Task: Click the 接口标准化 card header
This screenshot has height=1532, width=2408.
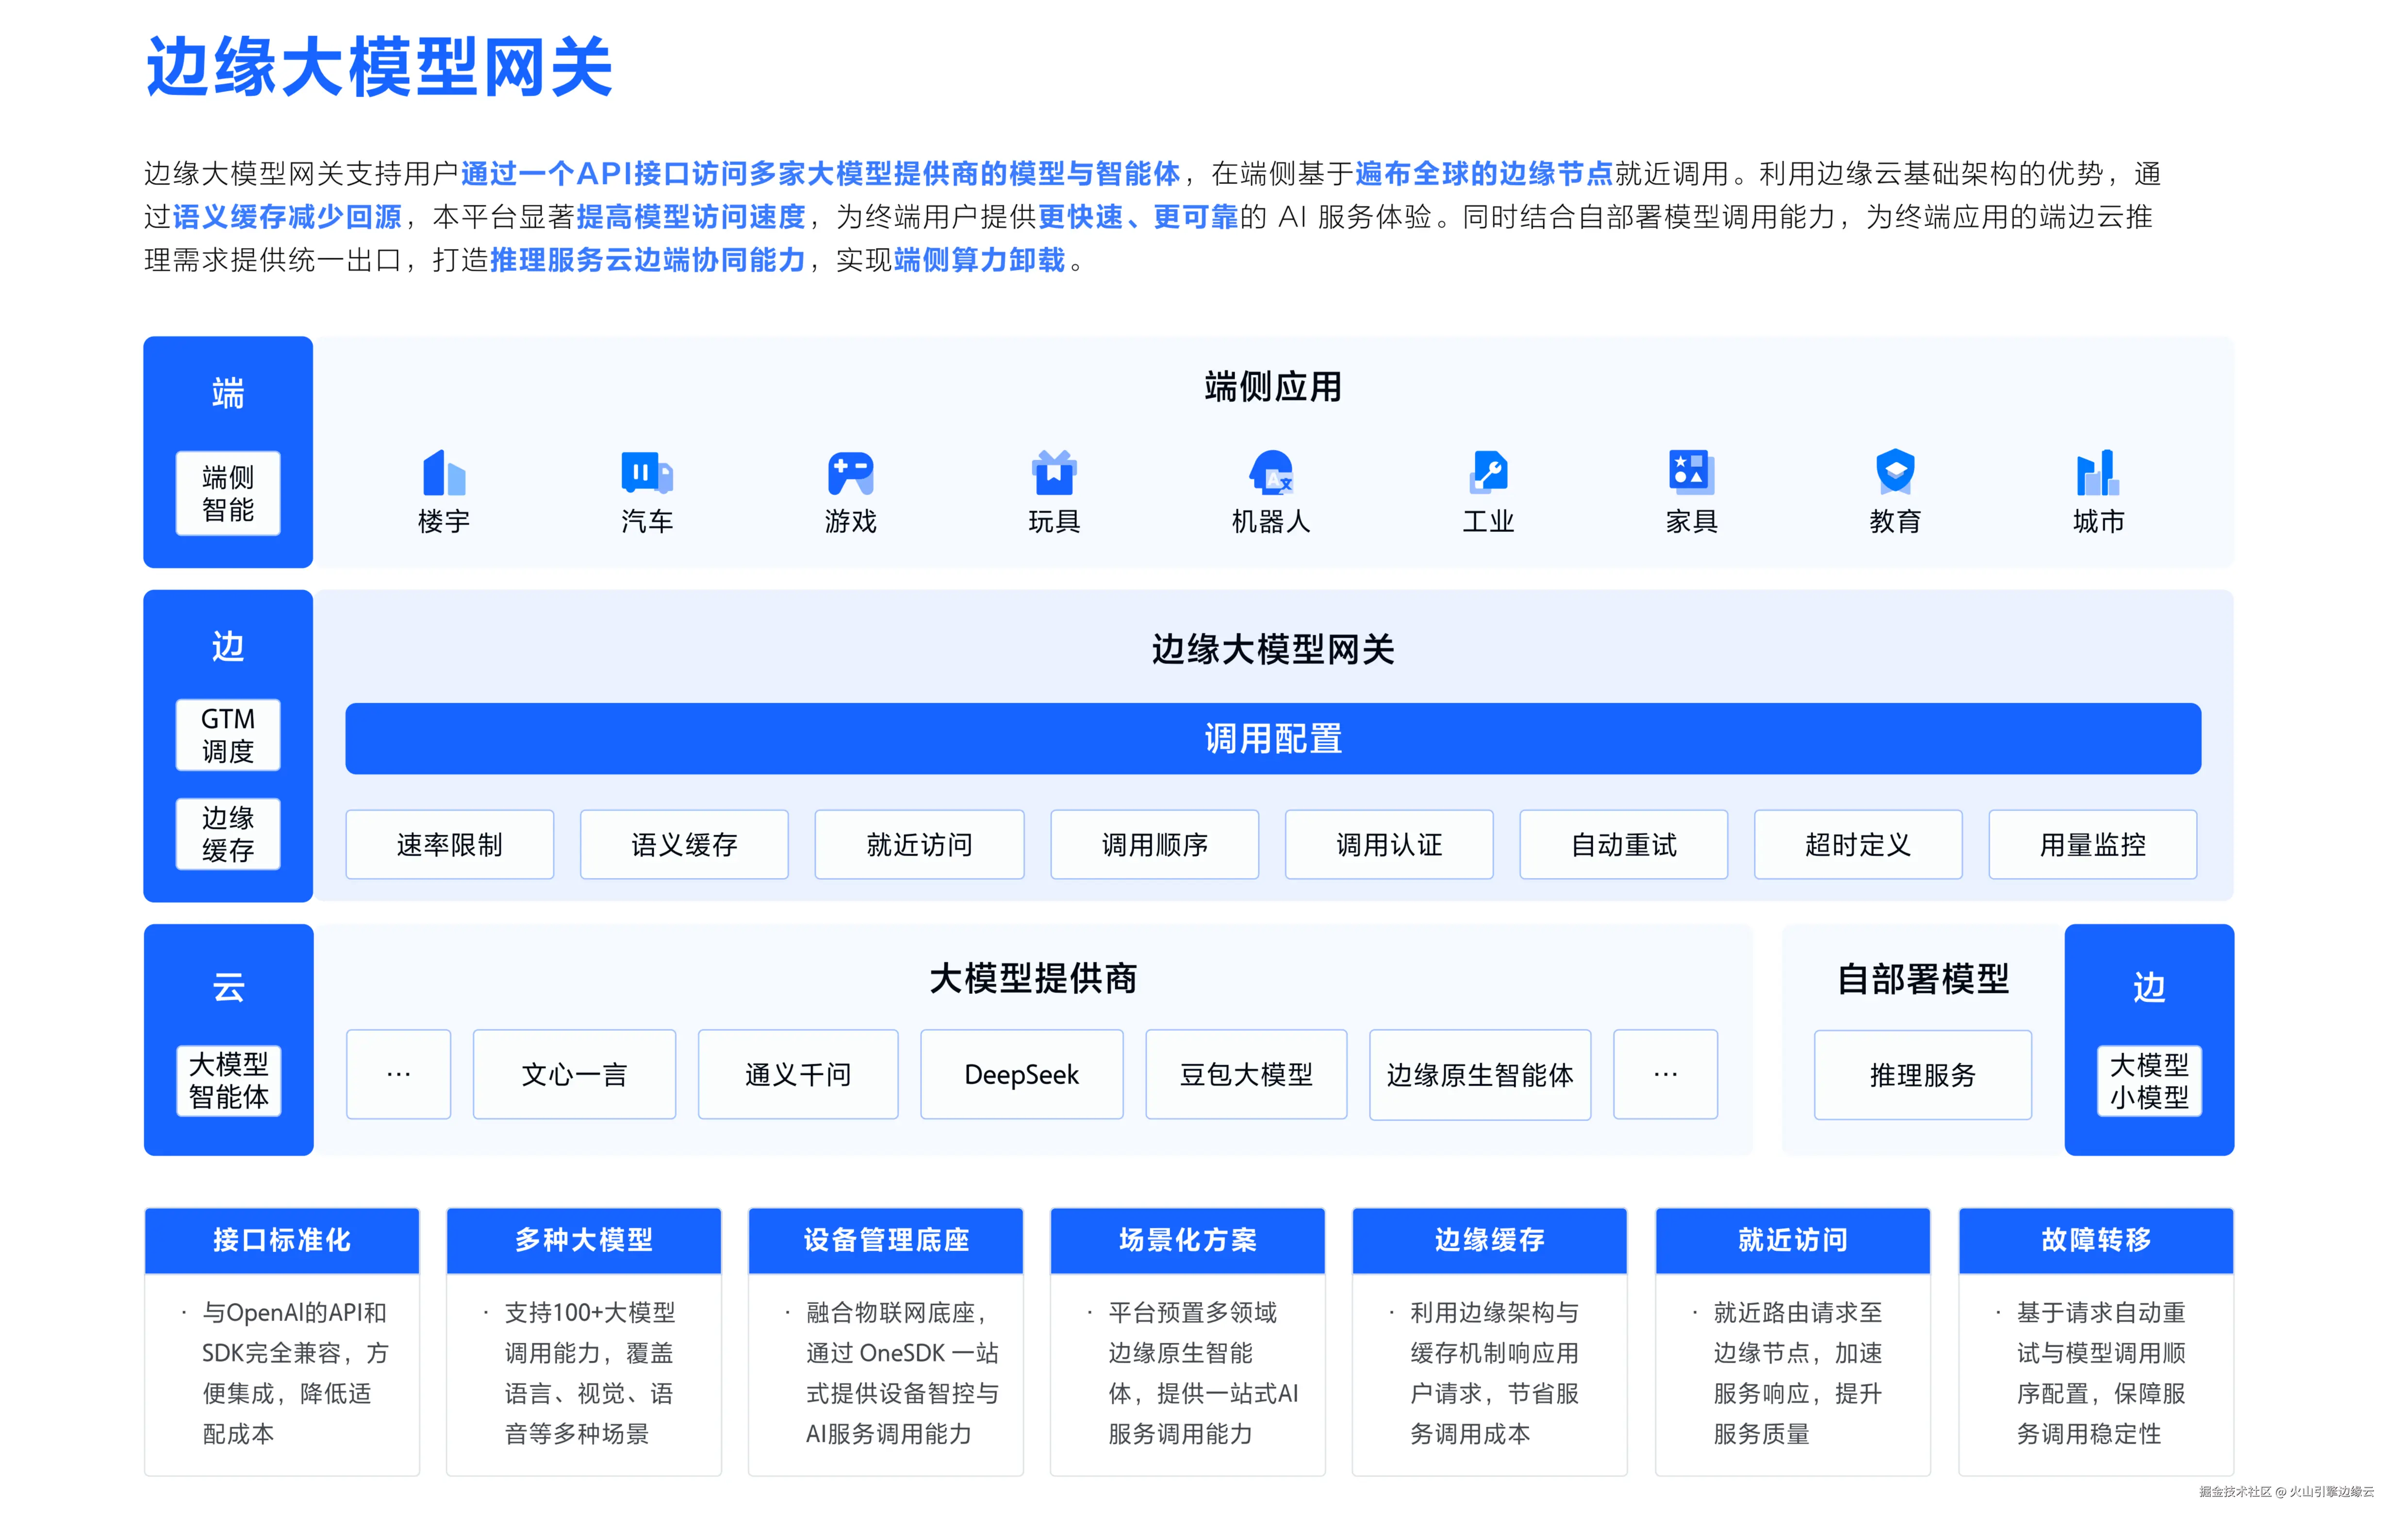Action: point(282,1240)
